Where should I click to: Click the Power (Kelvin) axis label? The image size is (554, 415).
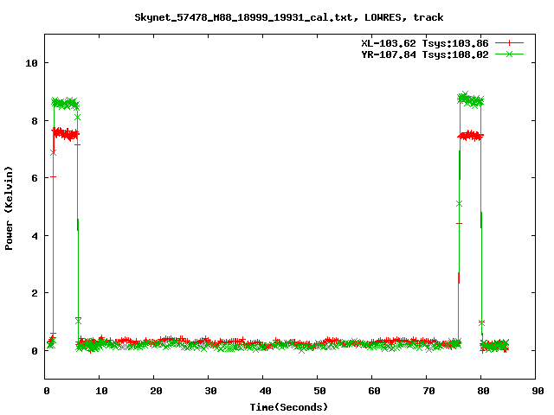9,208
